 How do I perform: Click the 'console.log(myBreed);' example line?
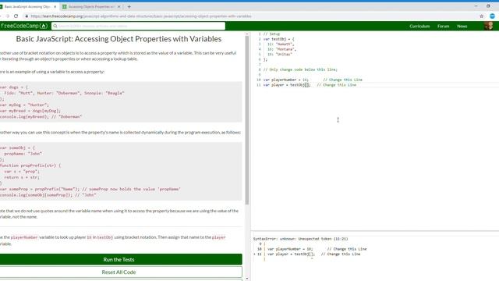(x=41, y=116)
